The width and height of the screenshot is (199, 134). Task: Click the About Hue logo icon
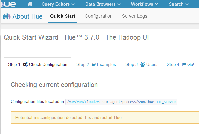tap(6, 17)
